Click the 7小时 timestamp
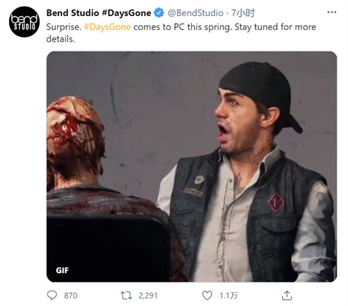The height and width of the screenshot is (306, 348). [x=243, y=13]
